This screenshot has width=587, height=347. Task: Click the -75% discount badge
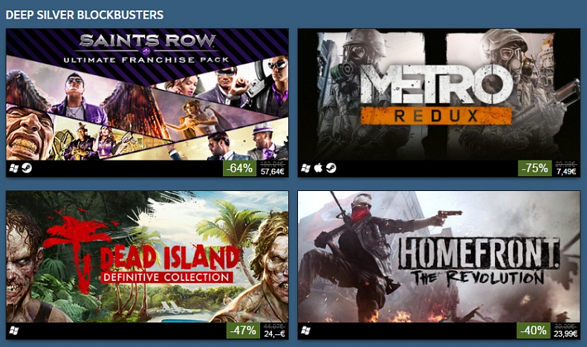pos(535,169)
